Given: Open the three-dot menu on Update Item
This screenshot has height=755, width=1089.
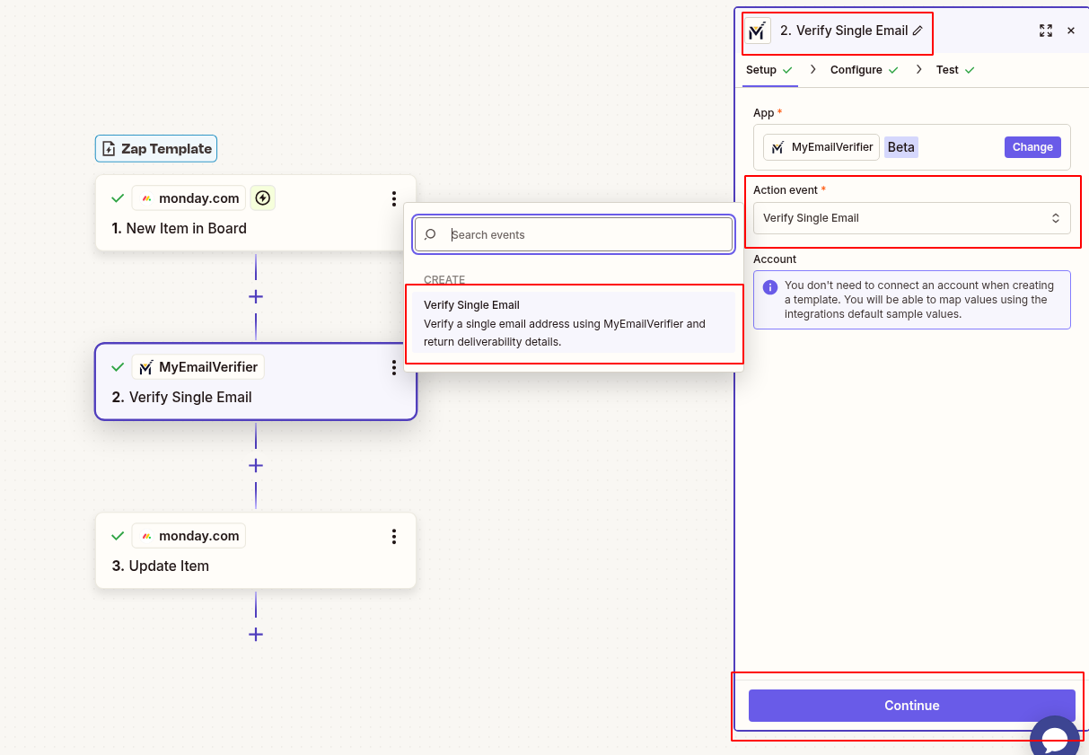Looking at the screenshot, I should pos(394,536).
